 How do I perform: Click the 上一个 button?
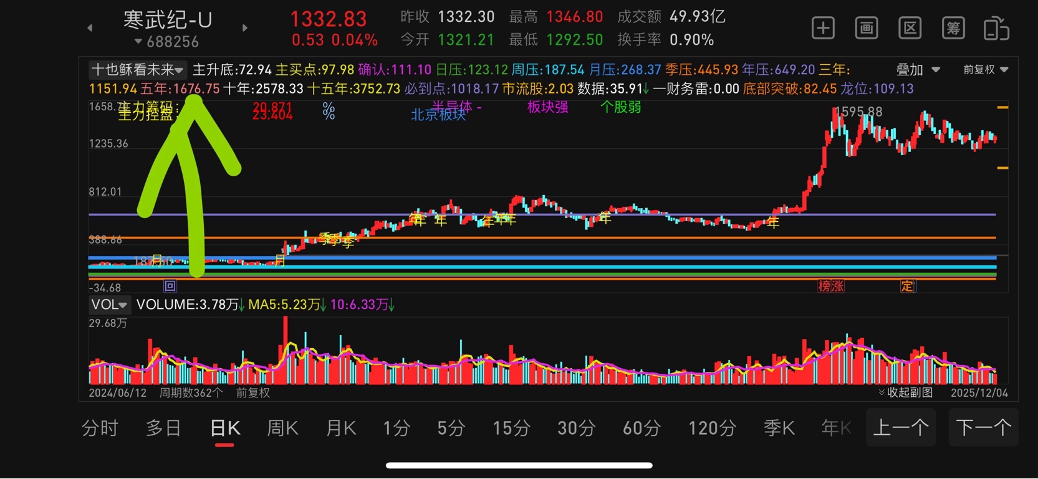(901, 427)
